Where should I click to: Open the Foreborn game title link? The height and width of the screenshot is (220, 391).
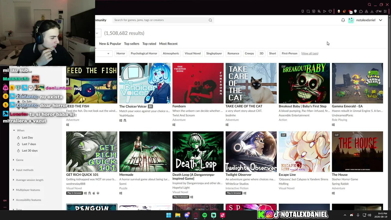coord(179,106)
